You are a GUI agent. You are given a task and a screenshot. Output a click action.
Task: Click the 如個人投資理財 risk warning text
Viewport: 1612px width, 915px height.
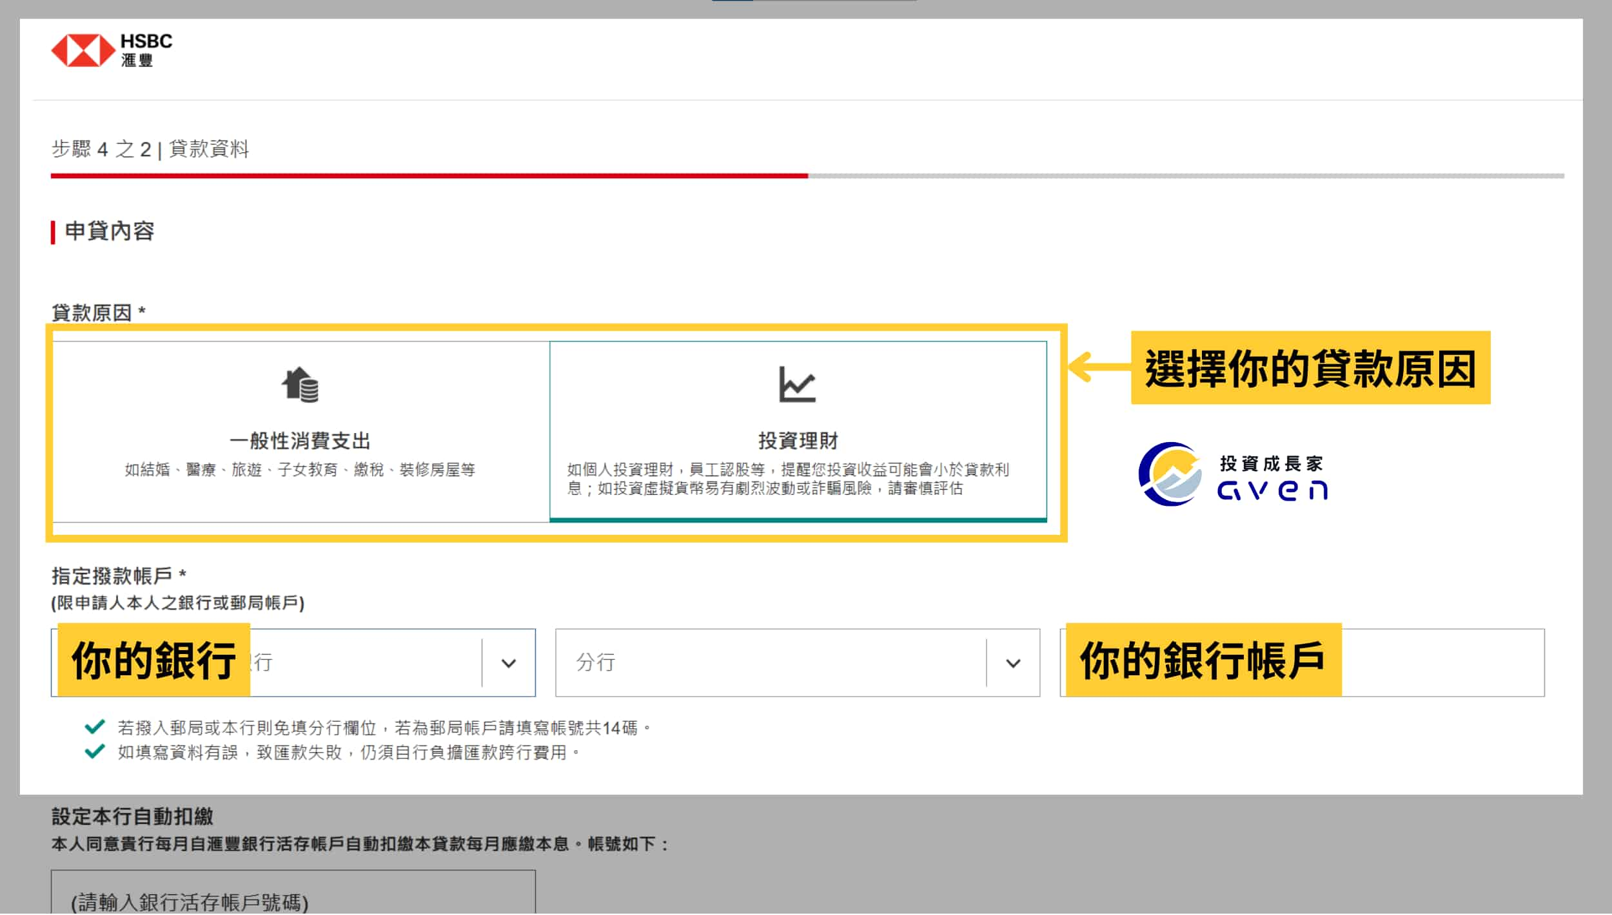788,479
